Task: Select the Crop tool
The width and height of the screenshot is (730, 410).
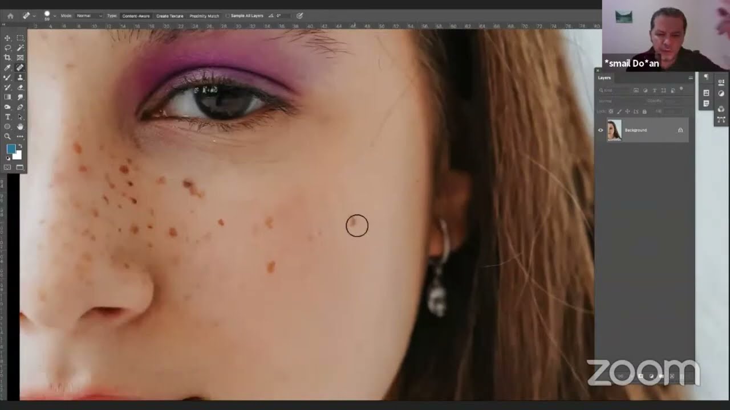Action: (7, 58)
